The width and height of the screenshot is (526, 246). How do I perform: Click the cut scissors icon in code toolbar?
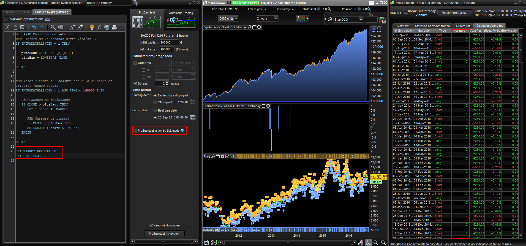7,27
